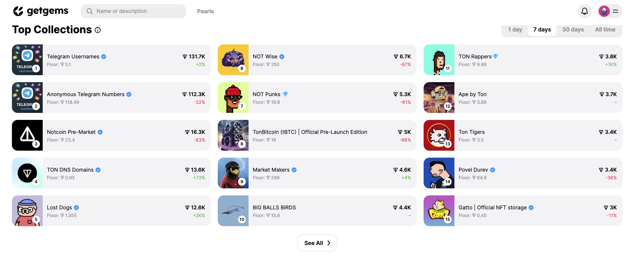Click the NOT Wise owl icon
The image size is (641, 266).
(233, 60)
